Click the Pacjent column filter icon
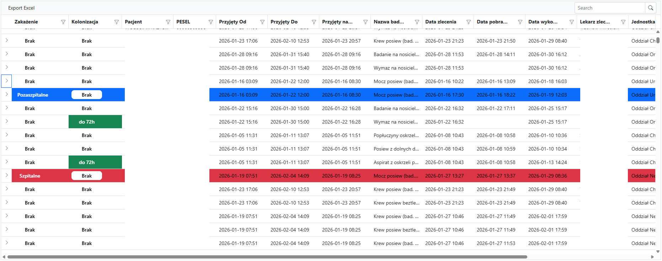 coord(168,22)
